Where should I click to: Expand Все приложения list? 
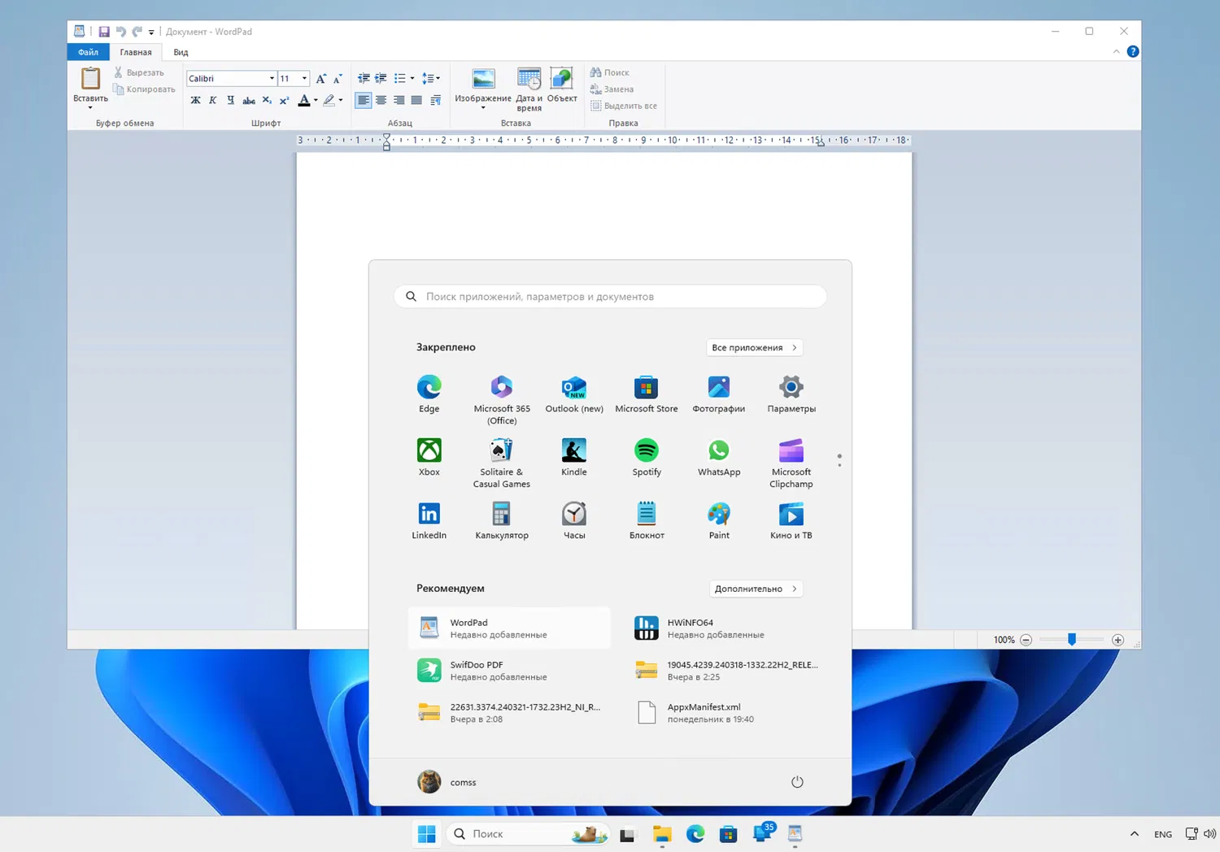click(754, 348)
